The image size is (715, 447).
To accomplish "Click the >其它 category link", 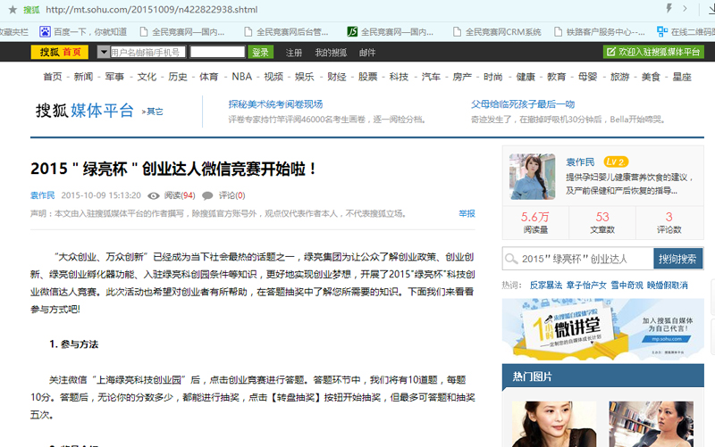I will coord(152,112).
